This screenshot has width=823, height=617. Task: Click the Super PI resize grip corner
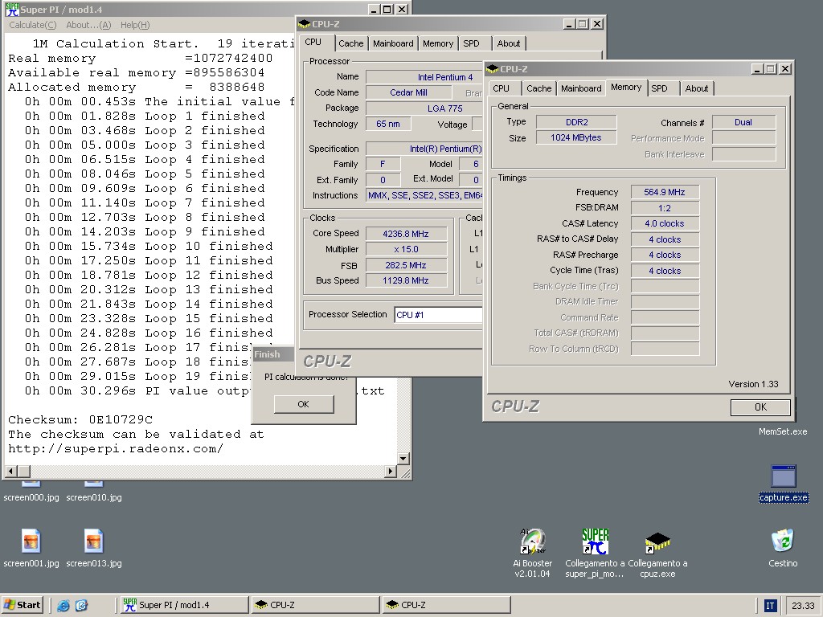[x=405, y=472]
